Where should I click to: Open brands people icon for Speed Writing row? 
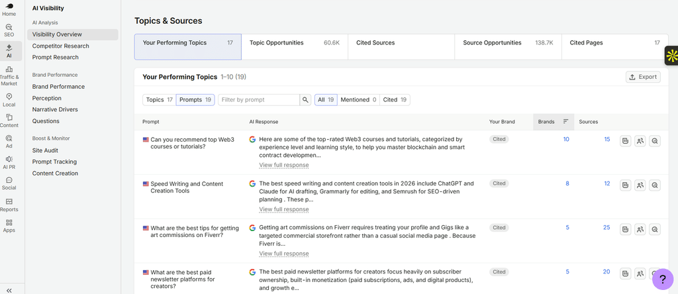coord(640,185)
